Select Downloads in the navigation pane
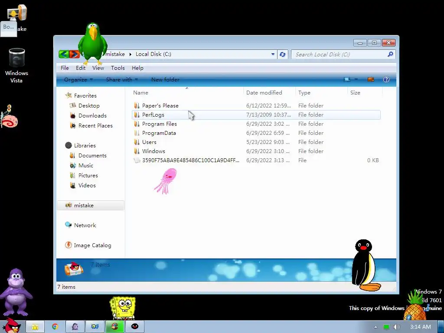Image resolution: width=444 pixels, height=333 pixels. 92,115
